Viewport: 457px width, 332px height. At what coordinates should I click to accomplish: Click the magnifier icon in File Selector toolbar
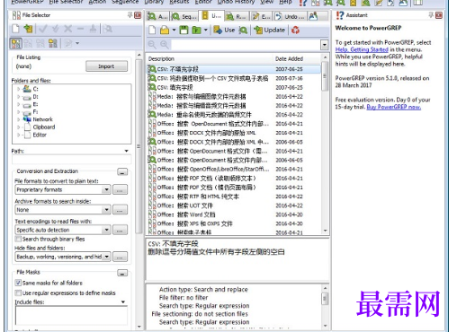coord(108,29)
